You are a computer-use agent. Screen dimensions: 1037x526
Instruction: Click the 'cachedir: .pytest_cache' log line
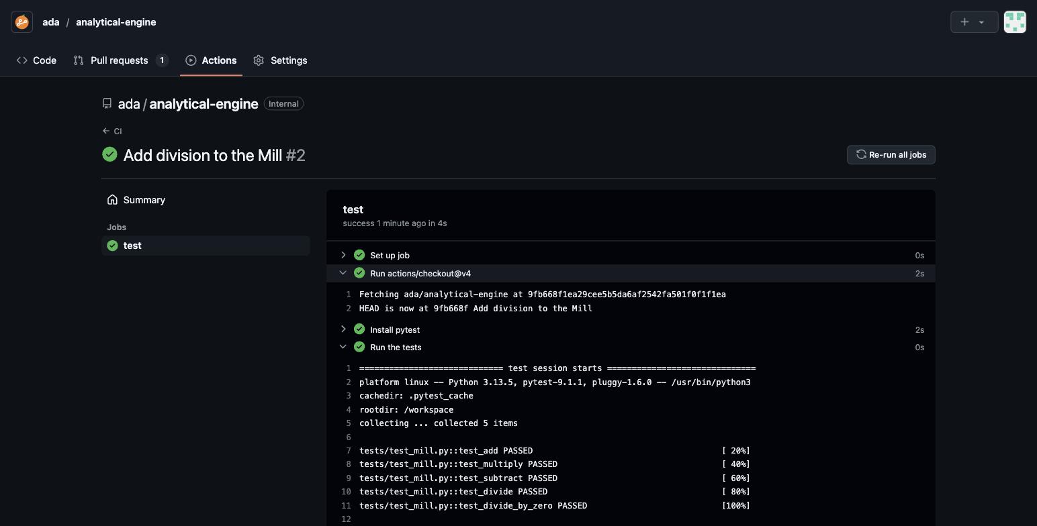[x=416, y=396]
